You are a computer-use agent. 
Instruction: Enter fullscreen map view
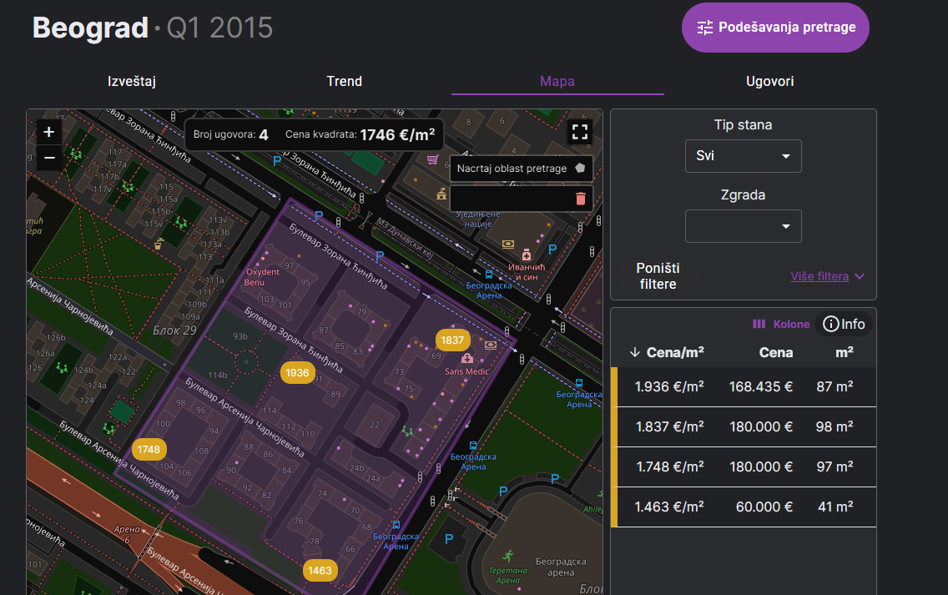[x=580, y=132]
